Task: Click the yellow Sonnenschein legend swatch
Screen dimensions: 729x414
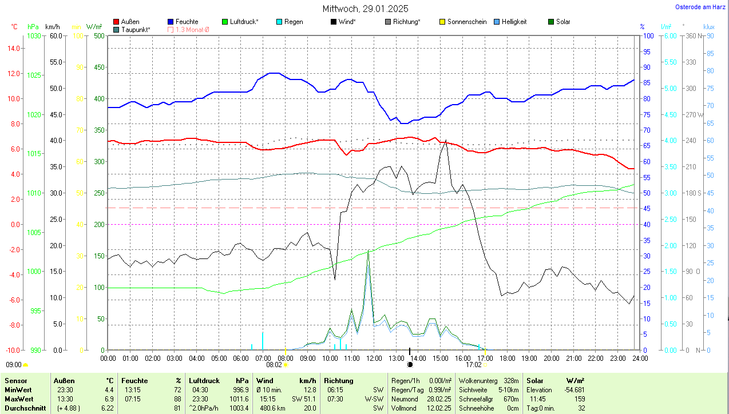Action: 442,22
